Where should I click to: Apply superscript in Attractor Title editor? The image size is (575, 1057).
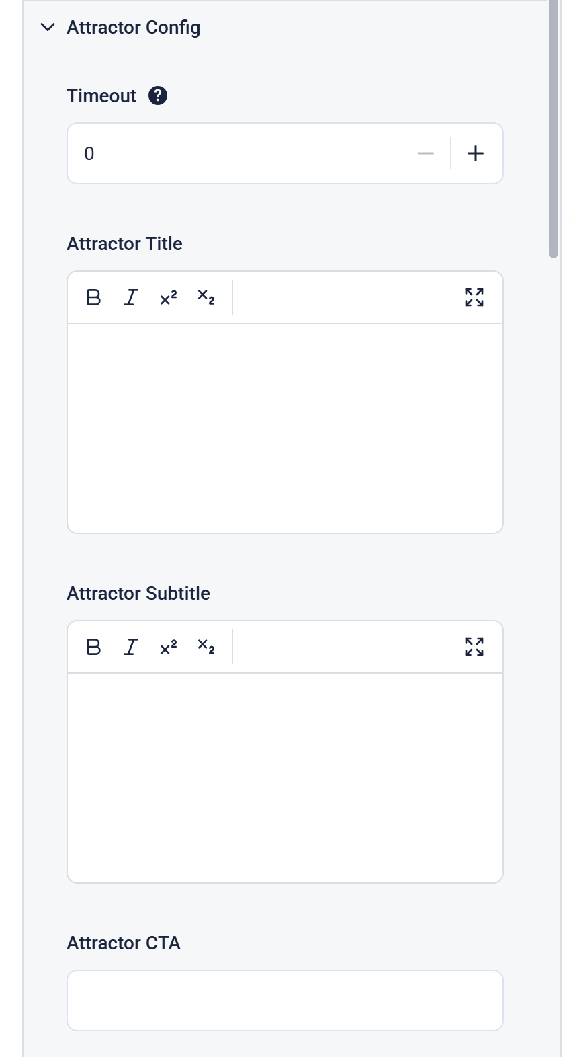[x=169, y=297]
